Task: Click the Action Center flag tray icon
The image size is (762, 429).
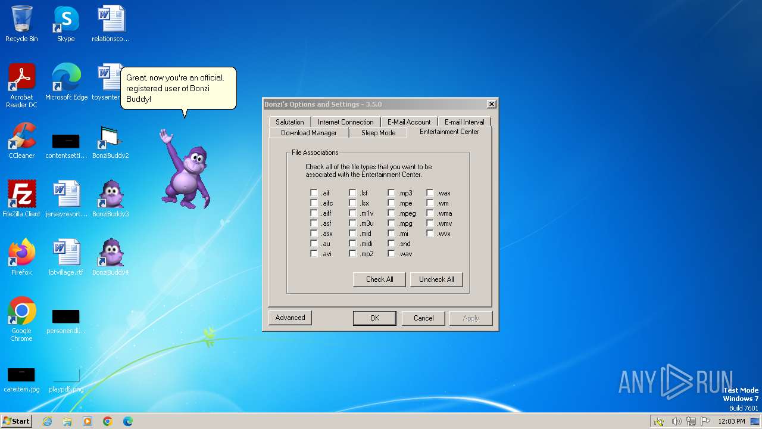Action: tap(705, 421)
